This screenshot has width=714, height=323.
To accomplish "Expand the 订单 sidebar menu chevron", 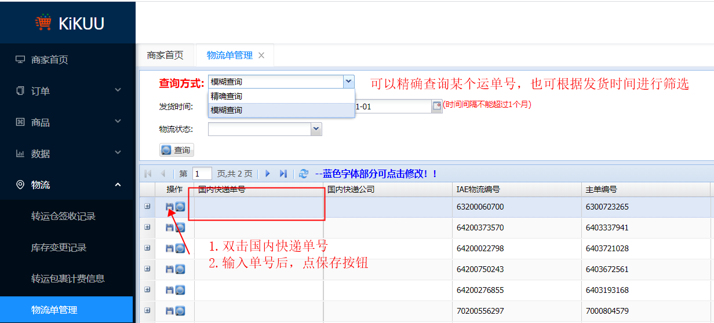I will click(118, 90).
